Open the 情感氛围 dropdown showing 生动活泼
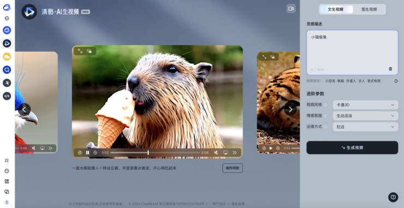This screenshot has height=208, width=404. pos(365,116)
